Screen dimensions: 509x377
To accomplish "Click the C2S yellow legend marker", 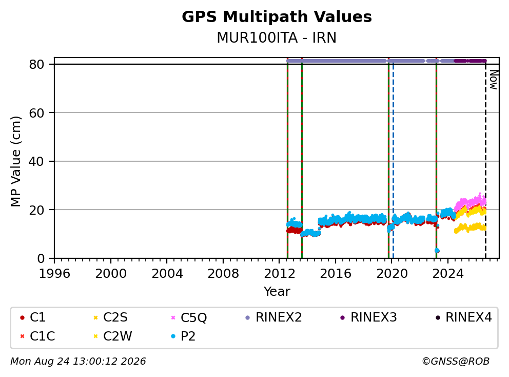I will coord(95,317).
